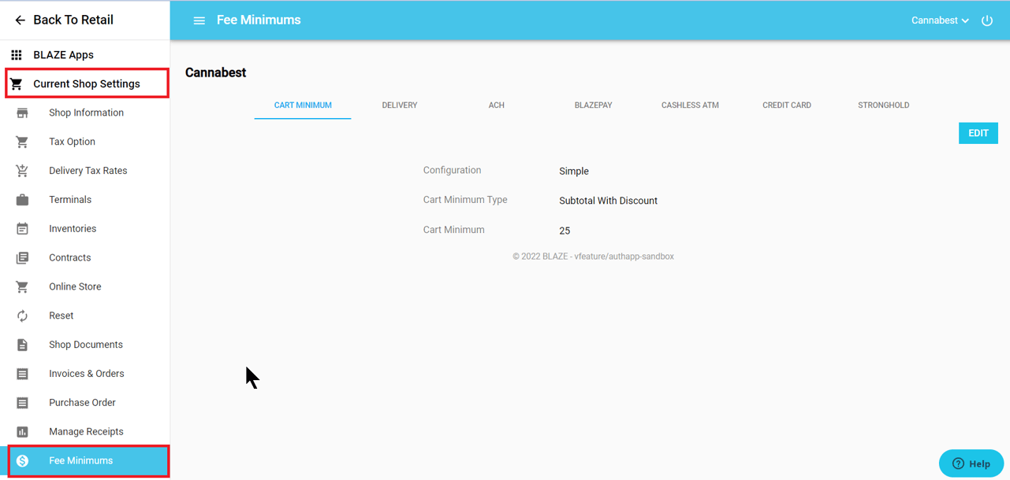
Task: Click the Manage Receipts chart icon
Action: (x=22, y=432)
